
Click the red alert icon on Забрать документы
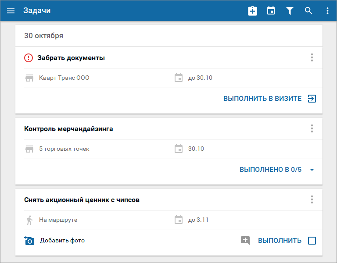[29, 58]
